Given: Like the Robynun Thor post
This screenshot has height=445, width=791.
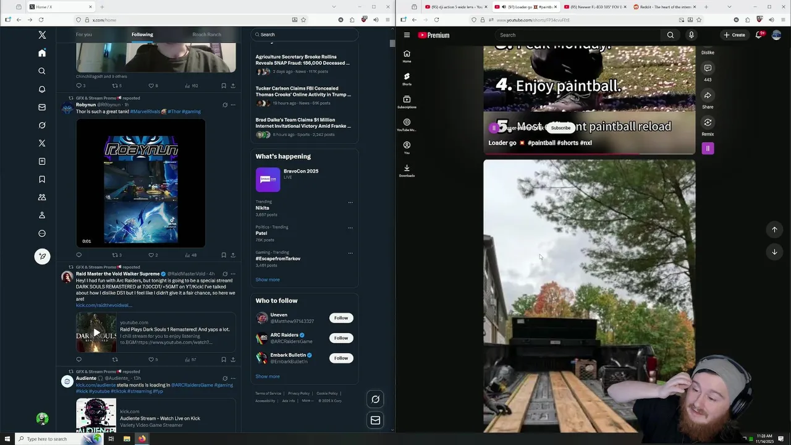Looking at the screenshot, I should [x=153, y=255].
